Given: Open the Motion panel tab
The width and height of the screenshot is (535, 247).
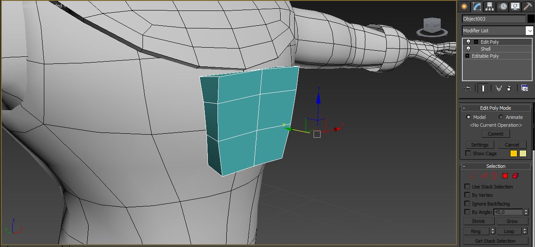Looking at the screenshot, I should point(503,7).
